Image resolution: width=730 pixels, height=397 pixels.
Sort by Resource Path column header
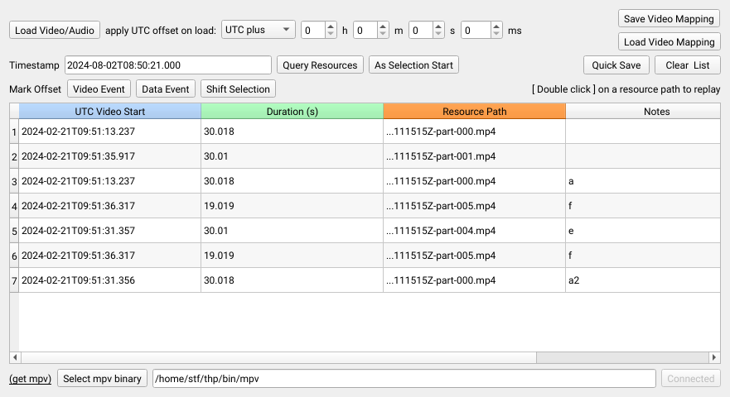pyautogui.click(x=475, y=111)
